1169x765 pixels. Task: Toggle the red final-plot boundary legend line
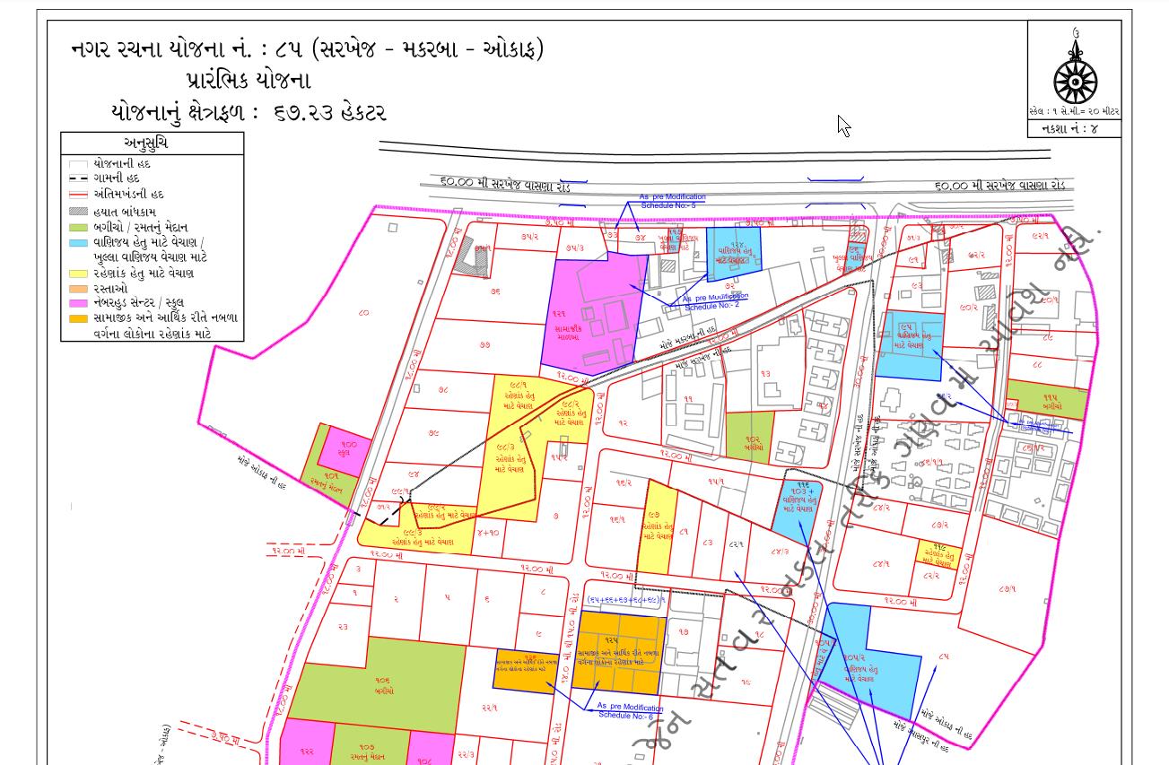(76, 195)
